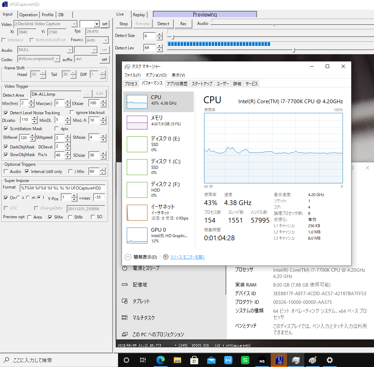374x367 pixels.
Task: Switch to the Replay tab
Action: [139, 15]
